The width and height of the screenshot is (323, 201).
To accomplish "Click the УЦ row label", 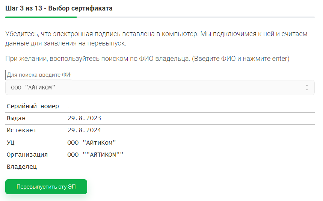I will tap(11, 142).
